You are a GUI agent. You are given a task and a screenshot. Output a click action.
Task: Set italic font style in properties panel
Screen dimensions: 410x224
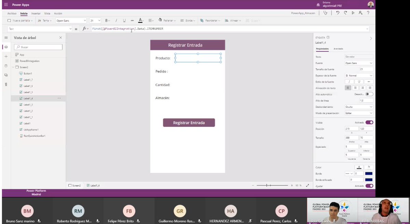point(349,82)
